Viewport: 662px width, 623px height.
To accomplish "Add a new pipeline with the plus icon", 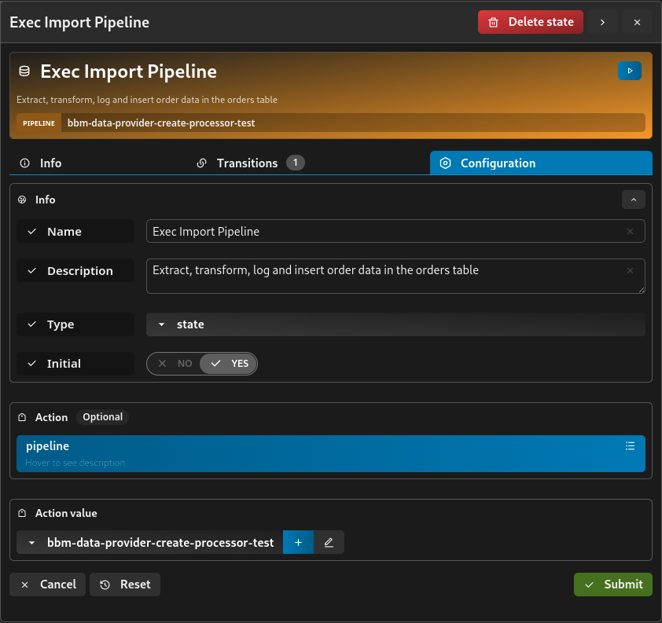I will (x=298, y=542).
